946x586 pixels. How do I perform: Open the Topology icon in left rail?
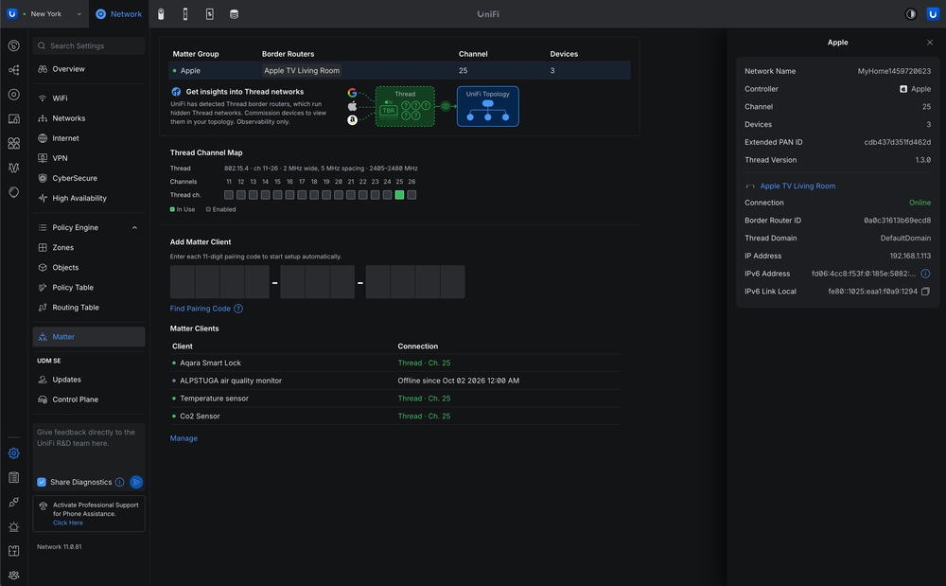pos(14,70)
